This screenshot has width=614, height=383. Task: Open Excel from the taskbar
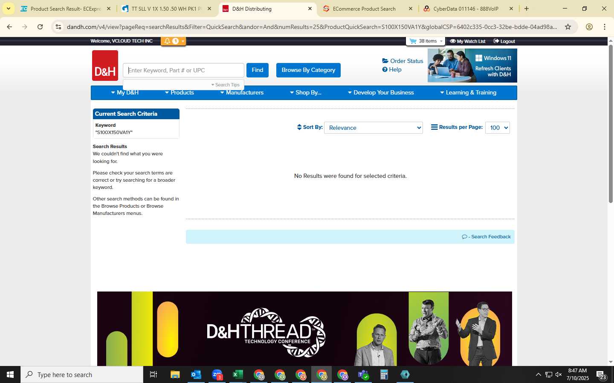coord(237,374)
